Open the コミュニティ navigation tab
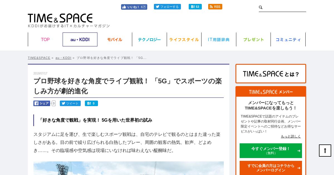Viewport: 334px width, 175px height. coord(288,39)
